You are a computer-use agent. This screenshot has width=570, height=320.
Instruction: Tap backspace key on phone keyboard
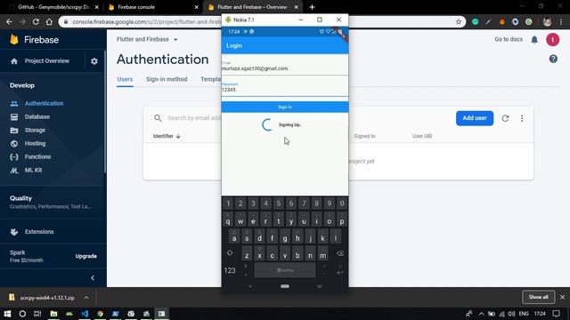click(340, 253)
